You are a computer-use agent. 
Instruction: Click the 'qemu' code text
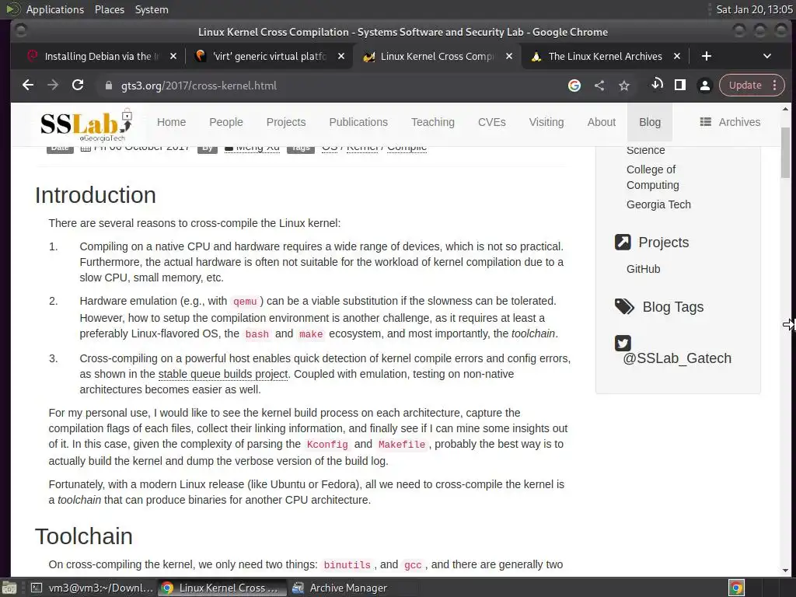click(245, 302)
